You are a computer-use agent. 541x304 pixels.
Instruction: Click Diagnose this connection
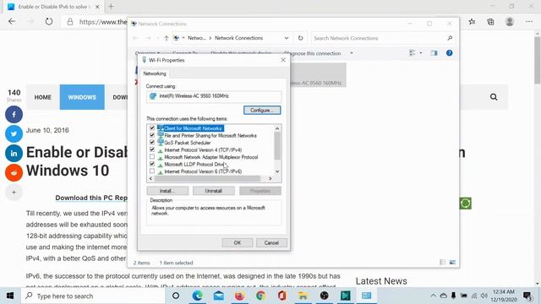point(312,53)
